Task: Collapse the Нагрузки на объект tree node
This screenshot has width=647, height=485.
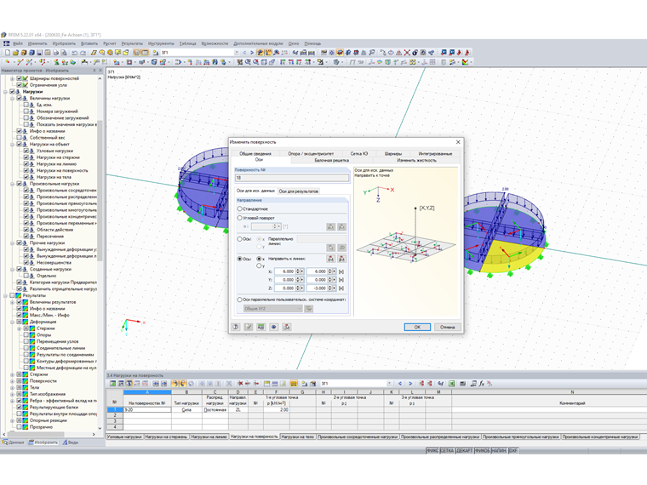Action: tap(13, 145)
